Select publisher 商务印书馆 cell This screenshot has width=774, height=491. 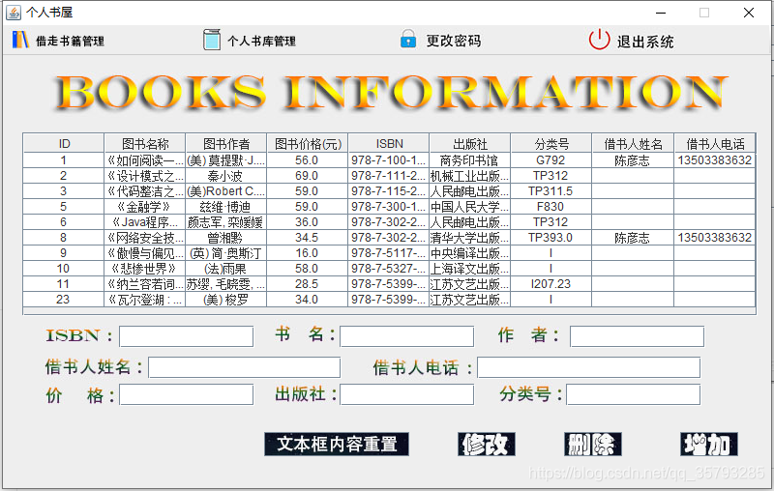click(x=470, y=160)
